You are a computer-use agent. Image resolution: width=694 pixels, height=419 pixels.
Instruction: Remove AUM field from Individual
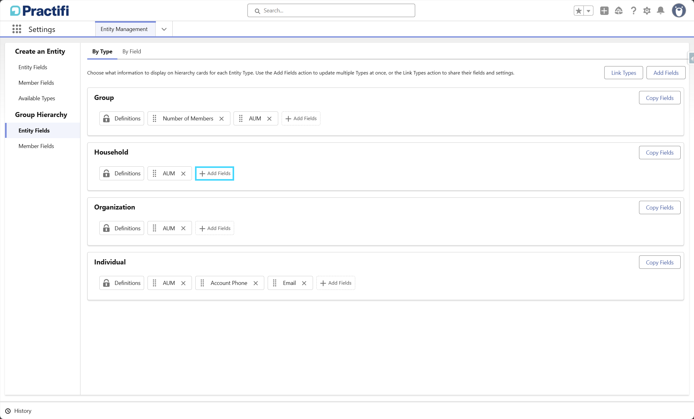coord(183,283)
